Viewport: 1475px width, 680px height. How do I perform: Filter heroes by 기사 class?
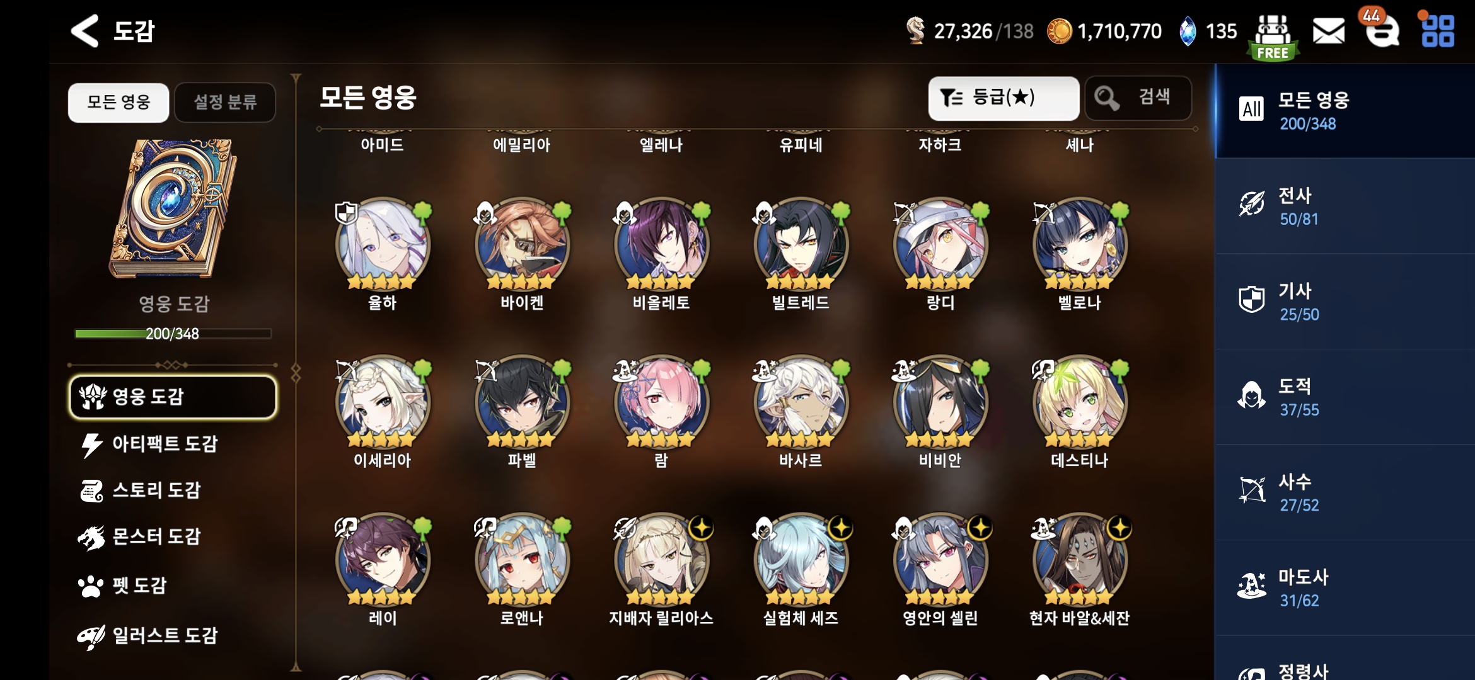point(1345,302)
